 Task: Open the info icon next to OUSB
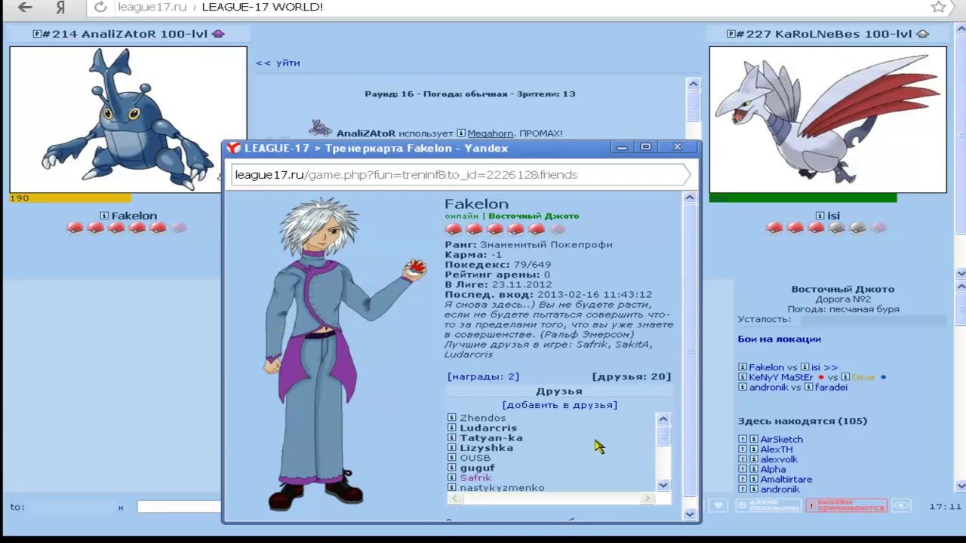tap(451, 458)
